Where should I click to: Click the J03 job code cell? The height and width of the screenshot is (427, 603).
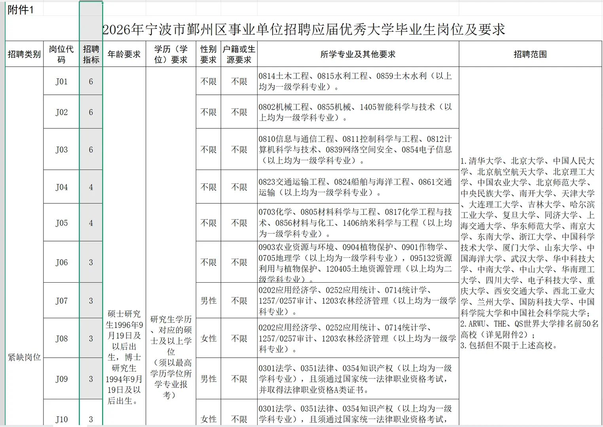coord(61,150)
